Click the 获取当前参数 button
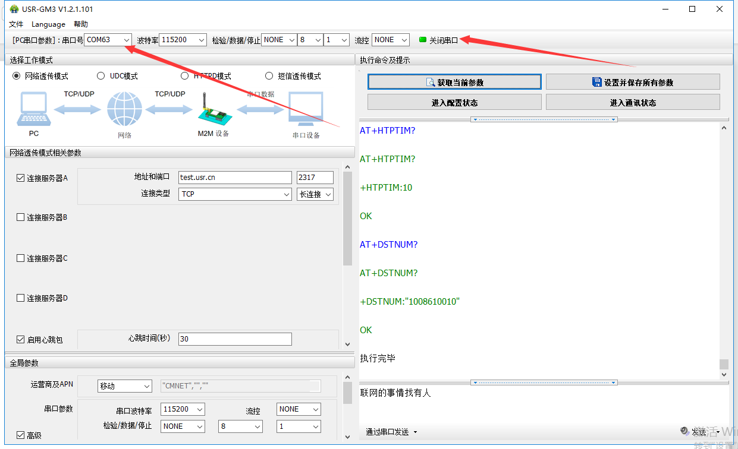This screenshot has height=449, width=738. coord(454,82)
